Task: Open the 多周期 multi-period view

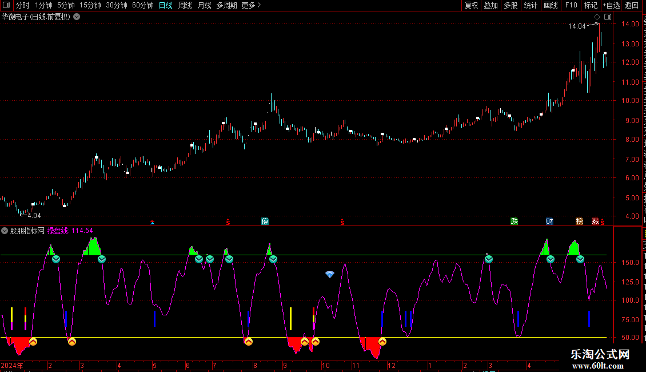Action: pos(226,5)
